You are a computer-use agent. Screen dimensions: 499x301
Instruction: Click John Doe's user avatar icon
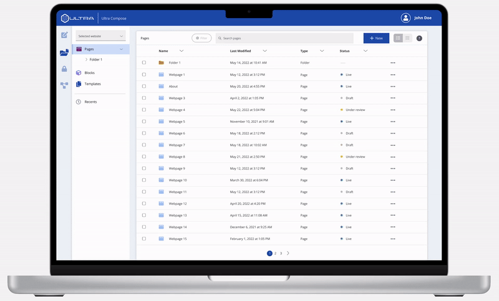click(x=406, y=18)
